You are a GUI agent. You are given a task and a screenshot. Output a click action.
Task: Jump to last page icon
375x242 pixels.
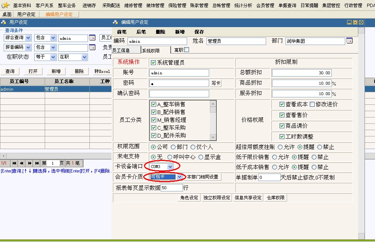point(37,163)
